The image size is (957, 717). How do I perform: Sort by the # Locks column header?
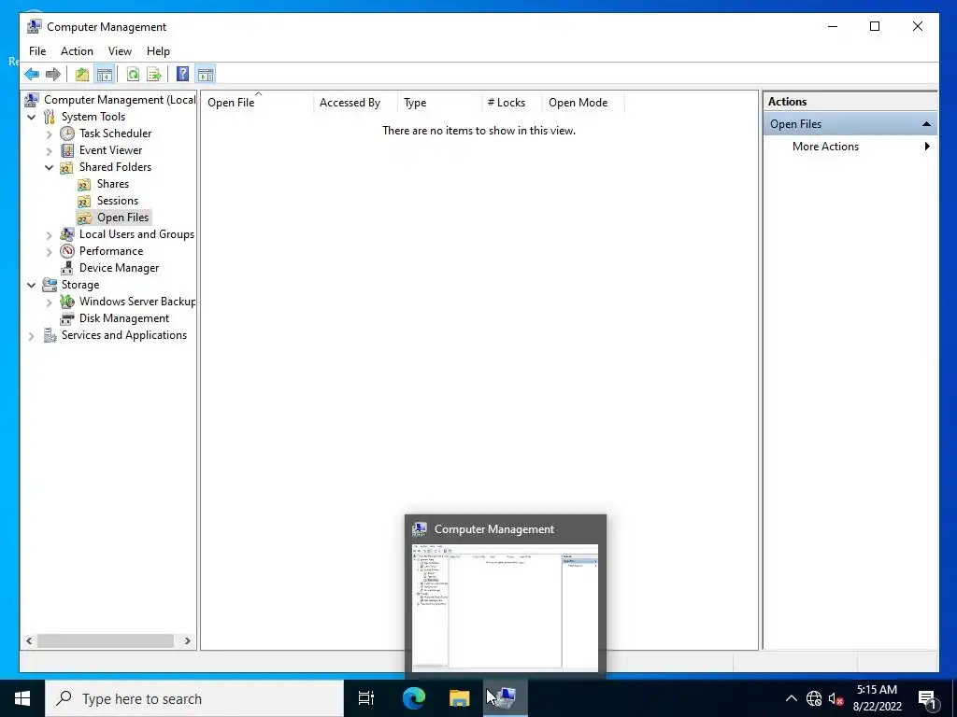click(511, 103)
